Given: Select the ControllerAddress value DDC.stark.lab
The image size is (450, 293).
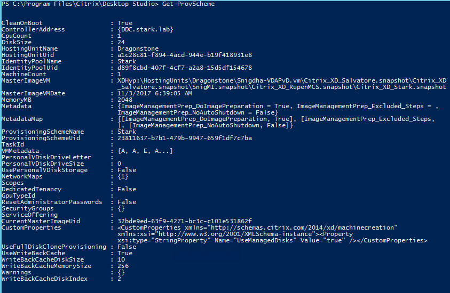Looking at the screenshot, I should (x=145, y=29).
